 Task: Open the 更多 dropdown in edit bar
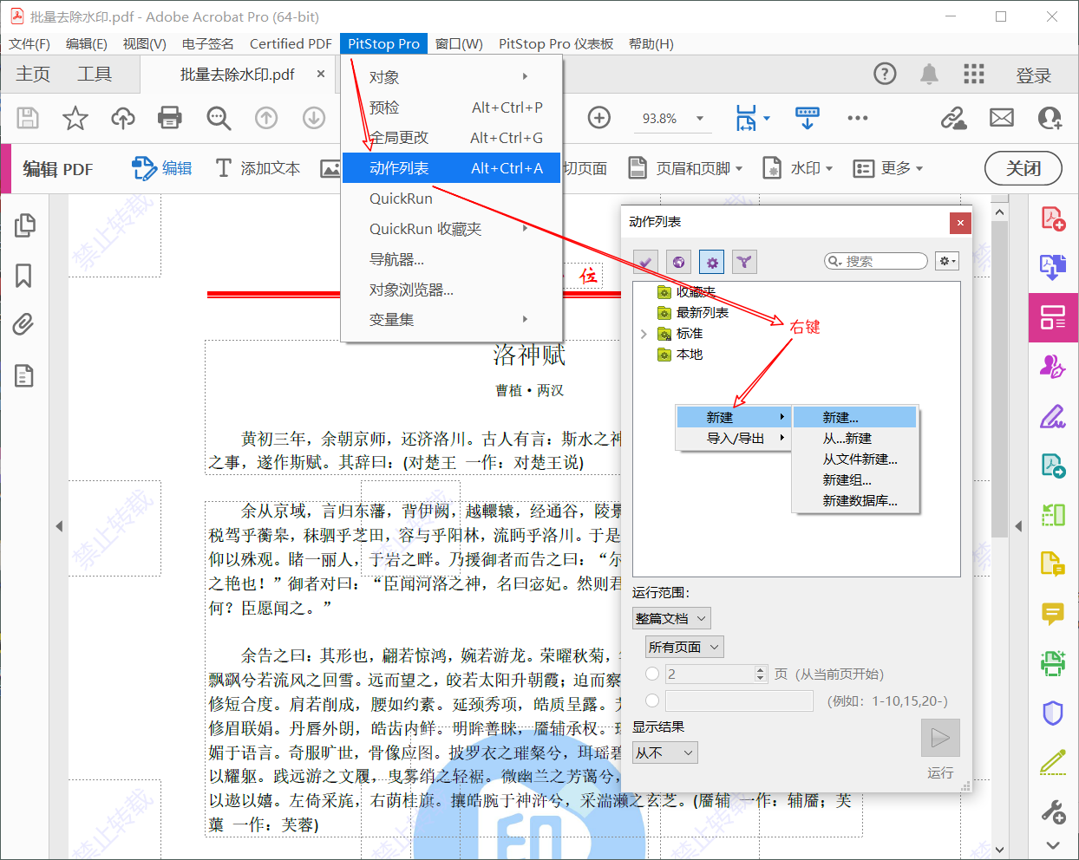pyautogui.click(x=888, y=168)
